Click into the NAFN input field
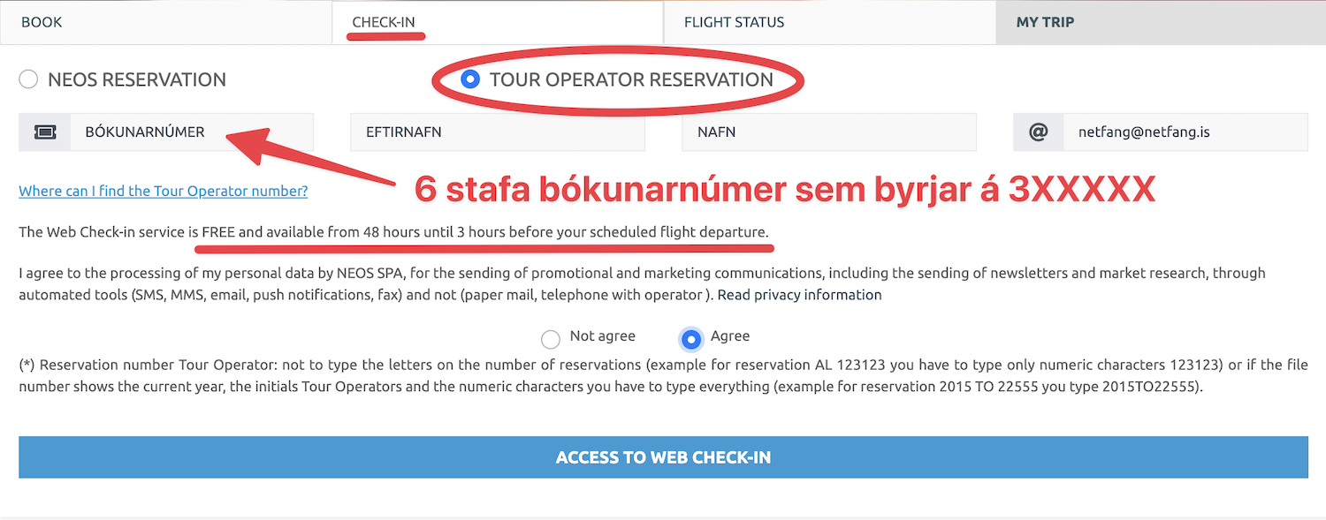The height and width of the screenshot is (520, 1326). [828, 132]
